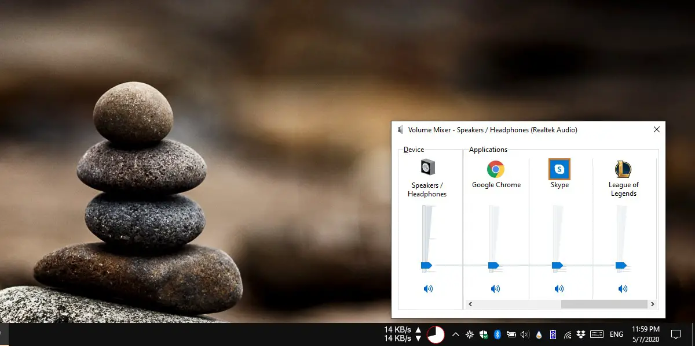Click the Google Chrome volume slider handle

[493, 266]
